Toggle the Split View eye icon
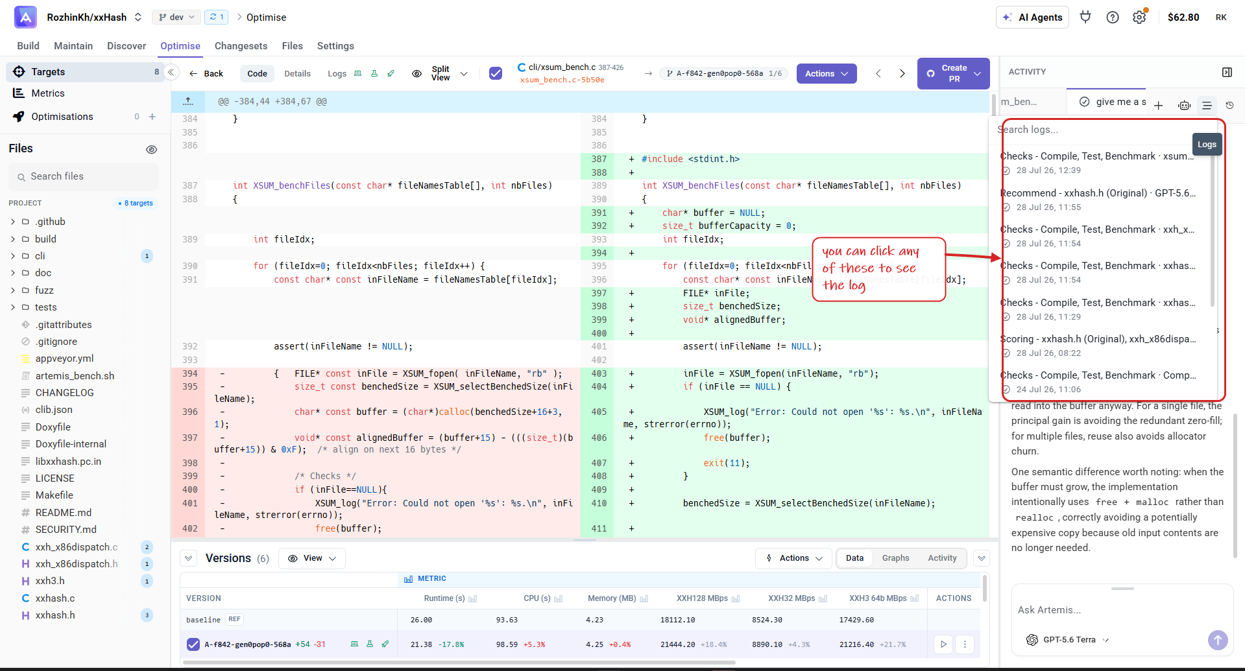The image size is (1245, 671). pos(417,73)
